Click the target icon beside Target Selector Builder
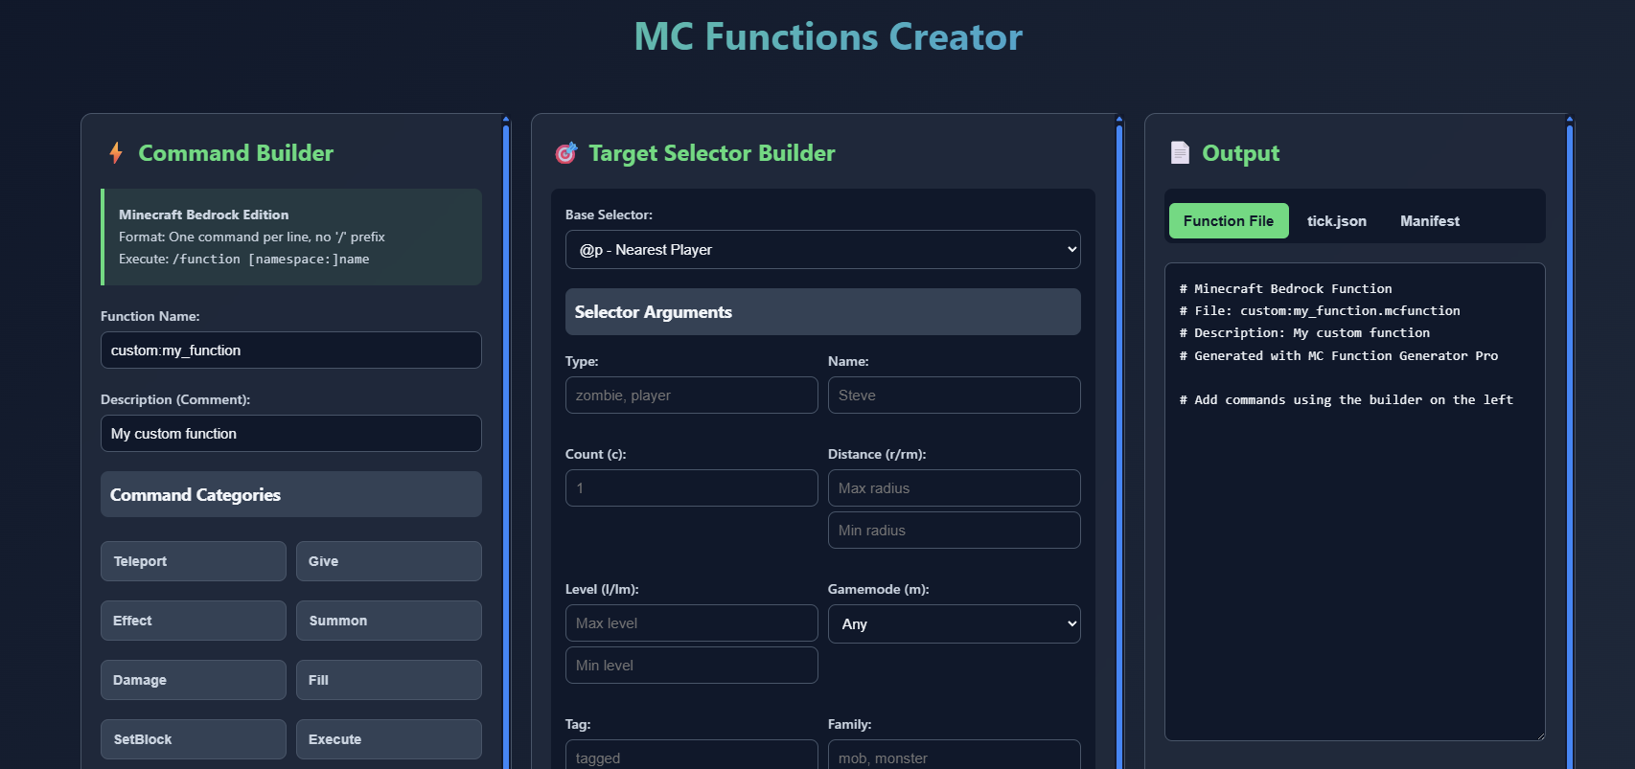The width and height of the screenshot is (1635, 769). pyautogui.click(x=566, y=153)
